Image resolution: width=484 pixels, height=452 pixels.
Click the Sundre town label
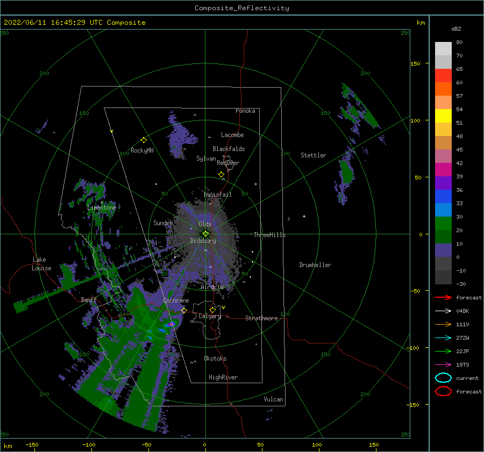point(163,223)
